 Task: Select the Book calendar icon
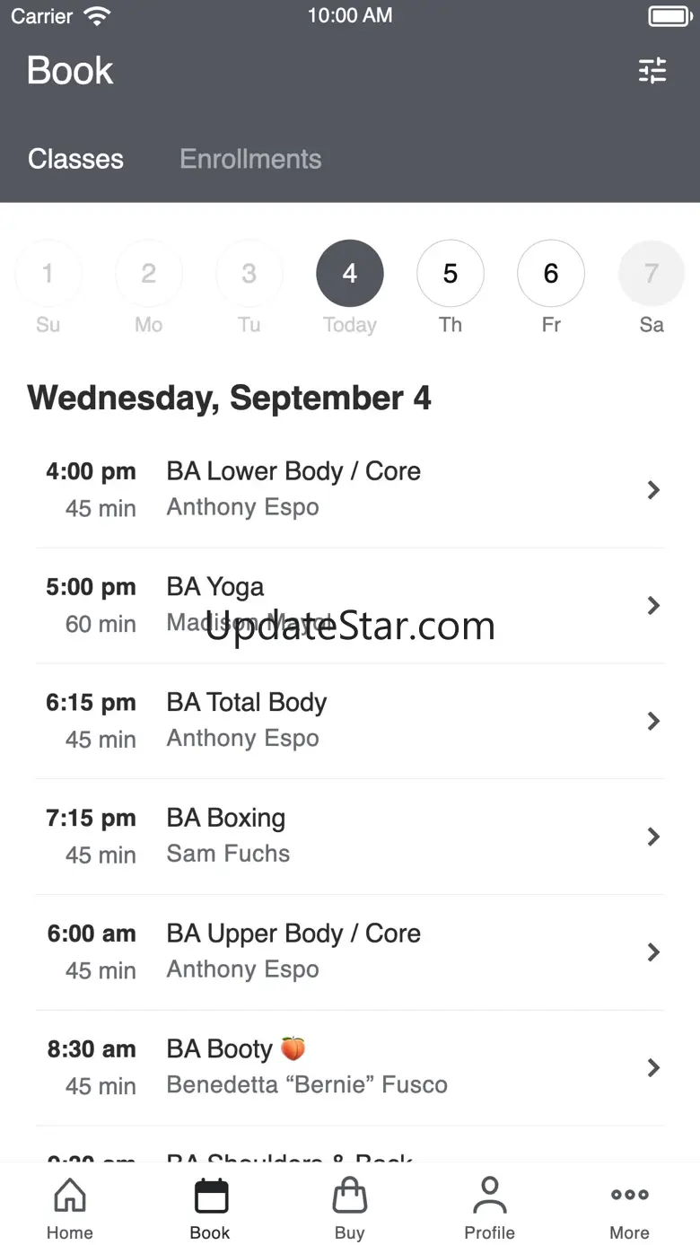coord(210,1196)
